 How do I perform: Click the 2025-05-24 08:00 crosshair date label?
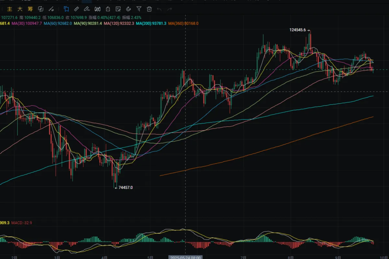pos(185,257)
